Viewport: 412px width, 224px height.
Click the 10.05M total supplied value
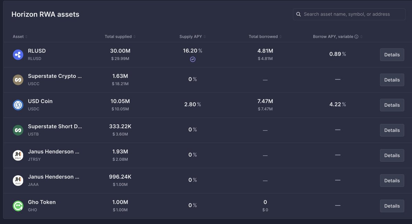click(120, 101)
